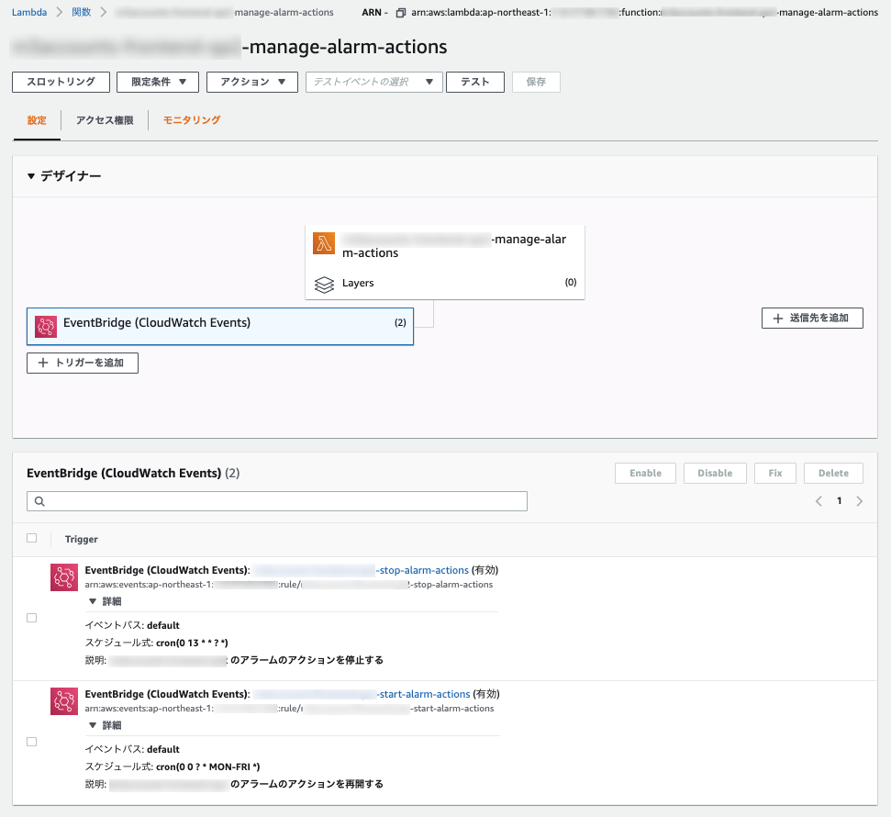Click EventBridge icon of stop-alarm-actions trigger
The width and height of the screenshot is (891, 817).
pyautogui.click(x=63, y=577)
